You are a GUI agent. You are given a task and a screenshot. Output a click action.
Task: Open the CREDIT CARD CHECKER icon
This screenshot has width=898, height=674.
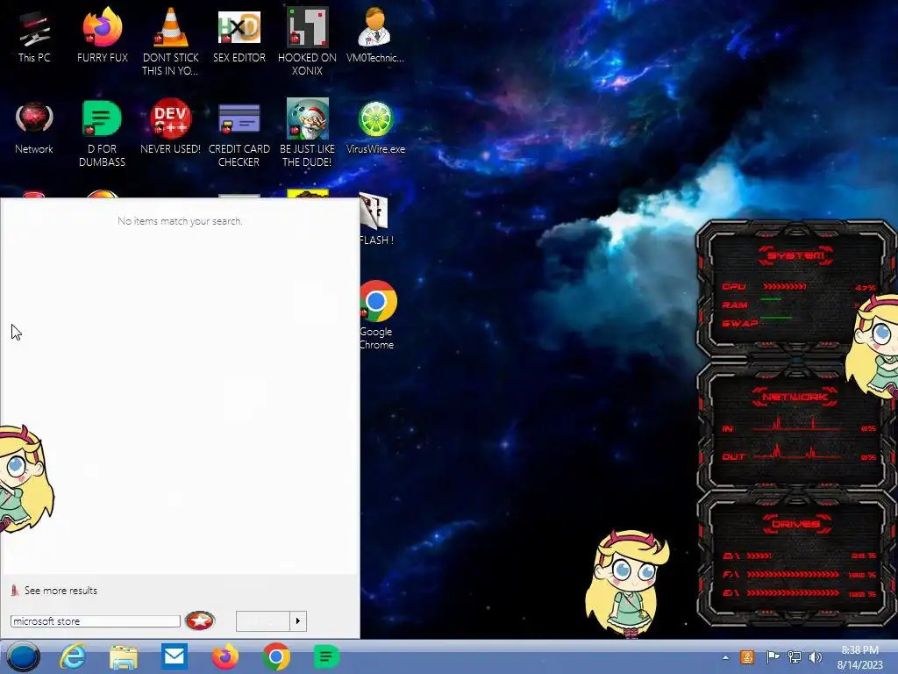coord(239,133)
